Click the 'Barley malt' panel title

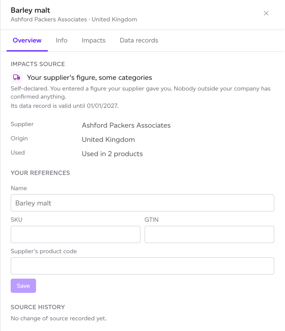[x=30, y=10]
